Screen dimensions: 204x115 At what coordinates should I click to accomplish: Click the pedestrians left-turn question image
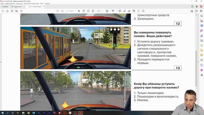[x=76, y=91]
